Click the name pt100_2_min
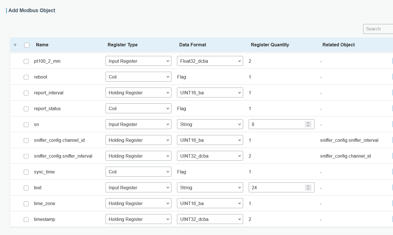This screenshot has width=393, height=235. point(47,61)
